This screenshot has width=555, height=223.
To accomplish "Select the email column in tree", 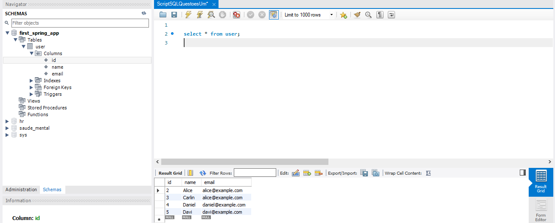I will coord(57,74).
